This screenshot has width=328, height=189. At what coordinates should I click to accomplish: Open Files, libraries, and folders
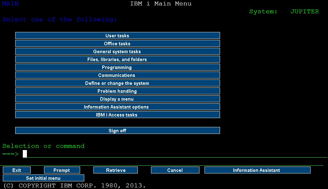[117, 59]
